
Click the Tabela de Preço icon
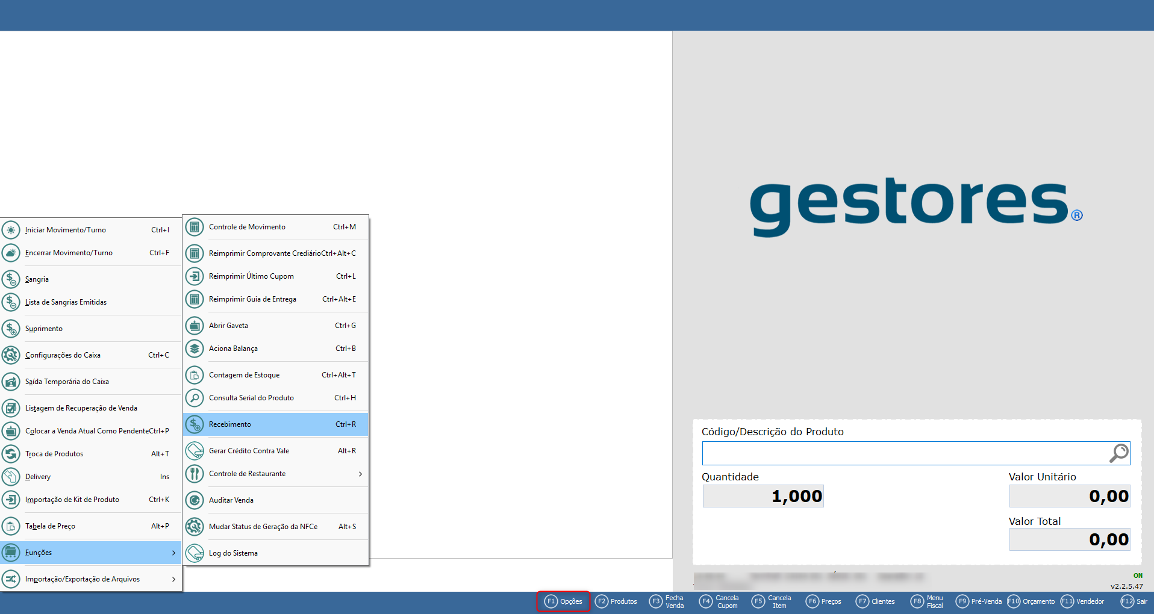pyautogui.click(x=11, y=526)
